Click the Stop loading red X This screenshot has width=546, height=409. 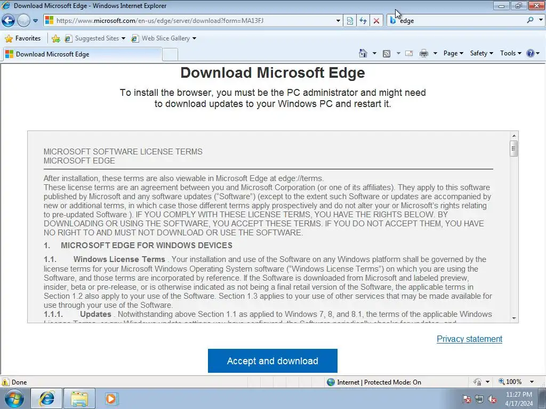[x=376, y=21]
